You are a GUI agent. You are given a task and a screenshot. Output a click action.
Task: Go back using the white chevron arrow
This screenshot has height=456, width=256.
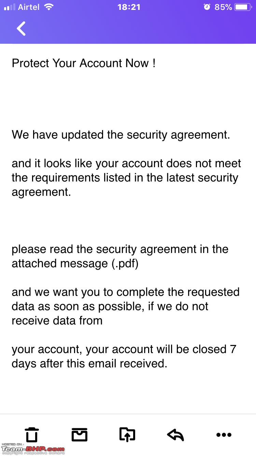21,28
